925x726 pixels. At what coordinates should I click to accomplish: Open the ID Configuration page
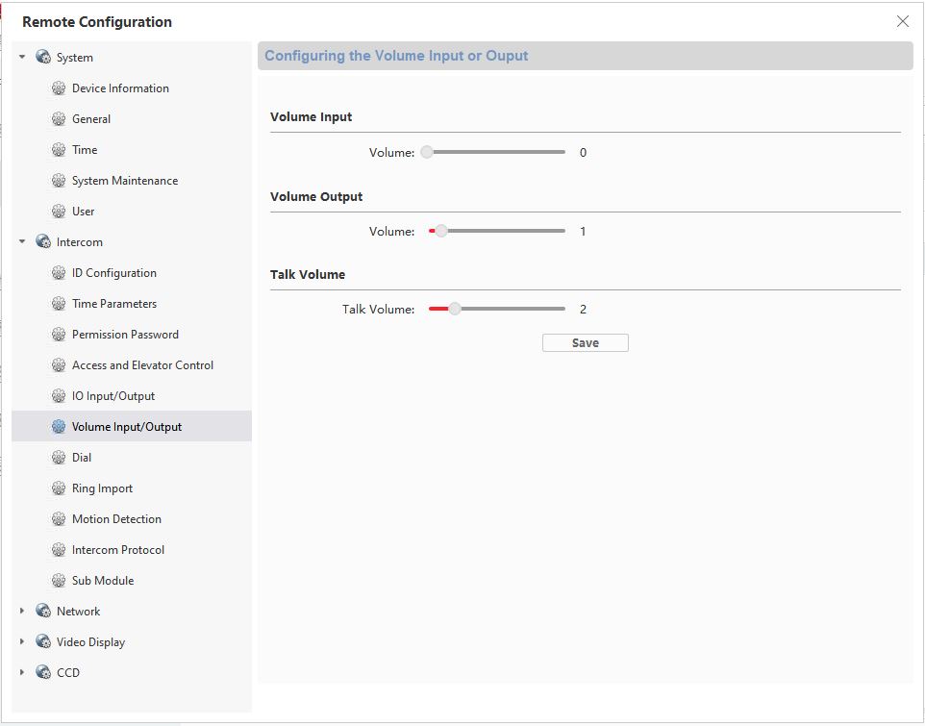click(113, 273)
